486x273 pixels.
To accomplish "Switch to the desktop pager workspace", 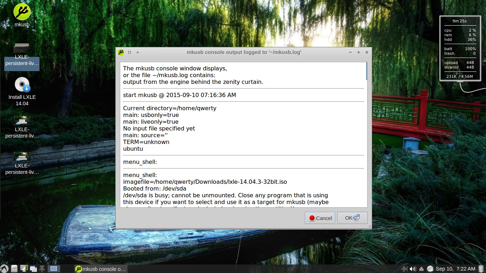I will (54, 269).
